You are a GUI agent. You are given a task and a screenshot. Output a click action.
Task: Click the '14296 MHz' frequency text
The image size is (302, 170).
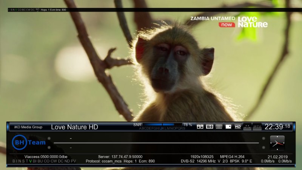pyautogui.click(x=206, y=161)
